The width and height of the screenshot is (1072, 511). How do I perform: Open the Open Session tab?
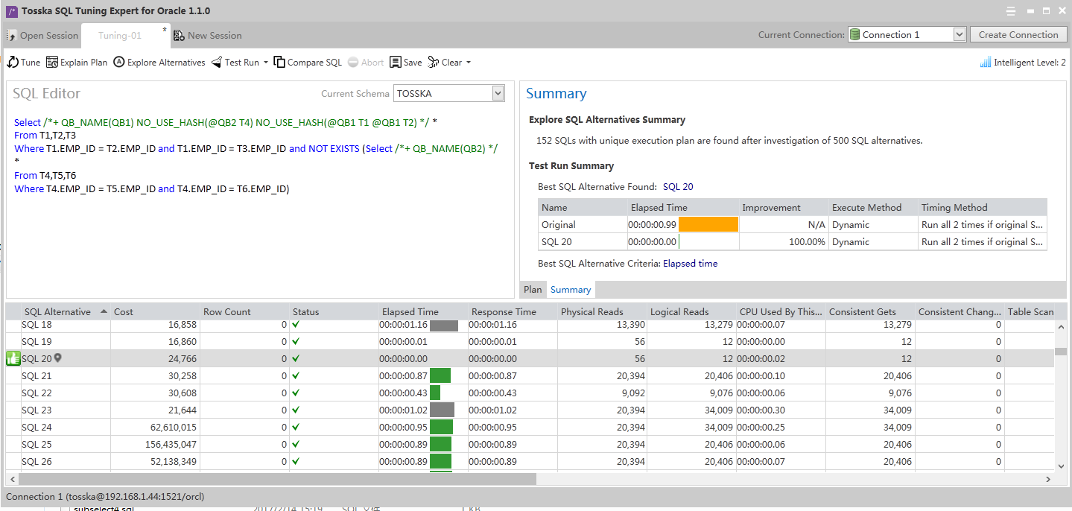42,36
